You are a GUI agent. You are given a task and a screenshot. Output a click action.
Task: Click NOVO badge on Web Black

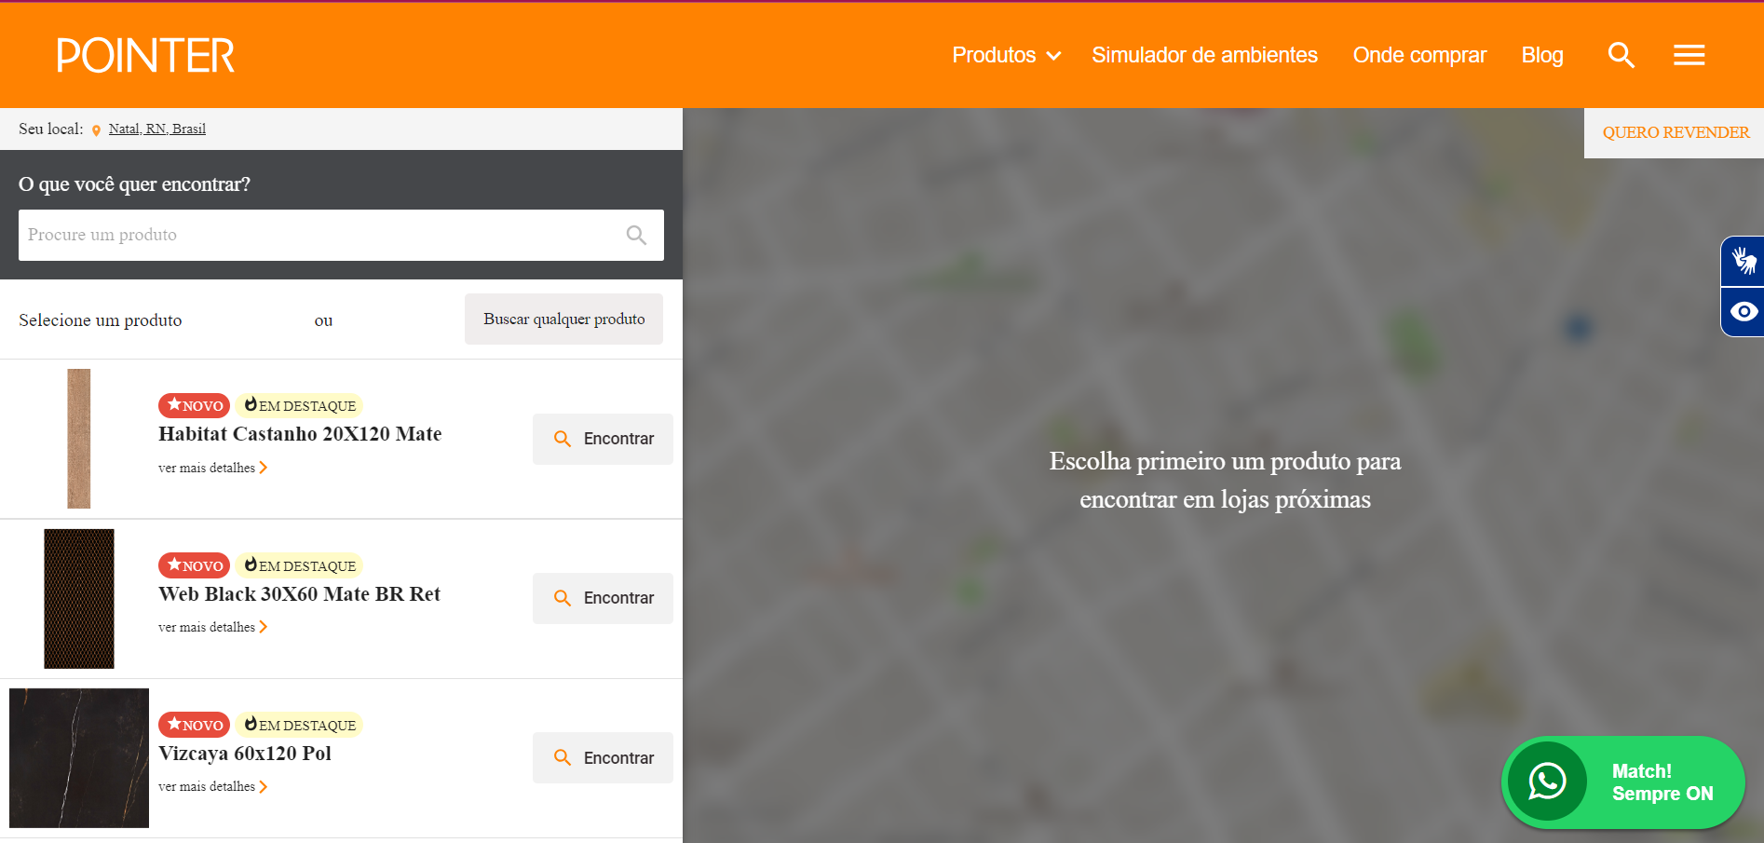tap(194, 565)
